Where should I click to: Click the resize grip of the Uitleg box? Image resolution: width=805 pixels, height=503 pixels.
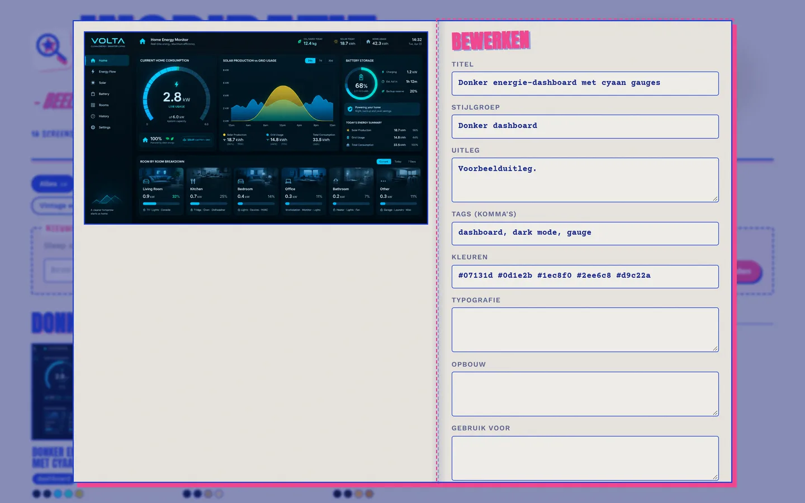tap(715, 198)
